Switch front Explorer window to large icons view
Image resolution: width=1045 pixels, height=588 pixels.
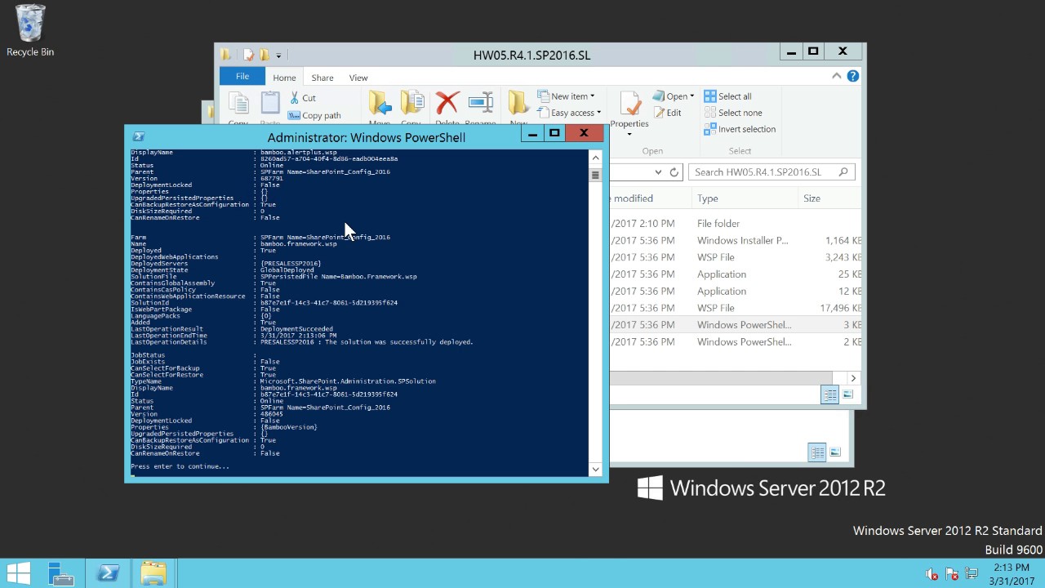[x=847, y=395]
